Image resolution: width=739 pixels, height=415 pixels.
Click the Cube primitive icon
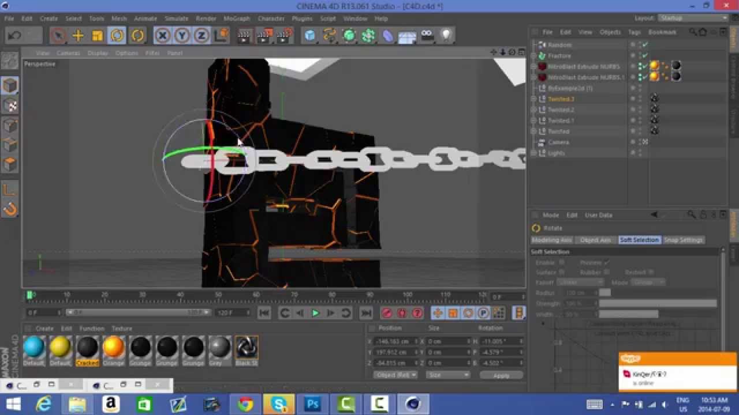point(310,36)
